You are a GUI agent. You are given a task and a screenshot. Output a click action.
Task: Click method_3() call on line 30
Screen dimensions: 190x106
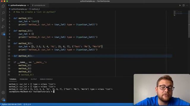click(x=25, y=72)
